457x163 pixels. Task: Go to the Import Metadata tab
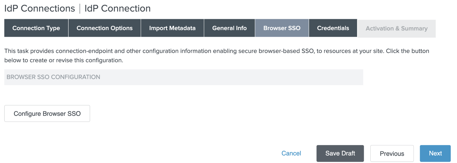pos(172,28)
